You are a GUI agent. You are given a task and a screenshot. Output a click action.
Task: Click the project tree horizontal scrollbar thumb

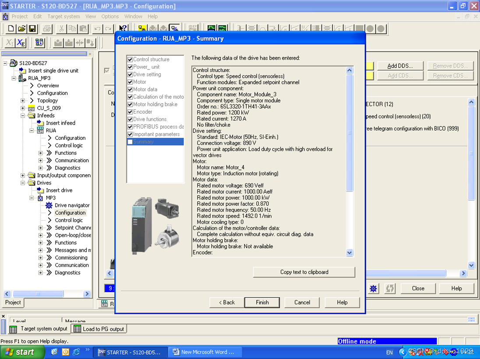[38, 294]
